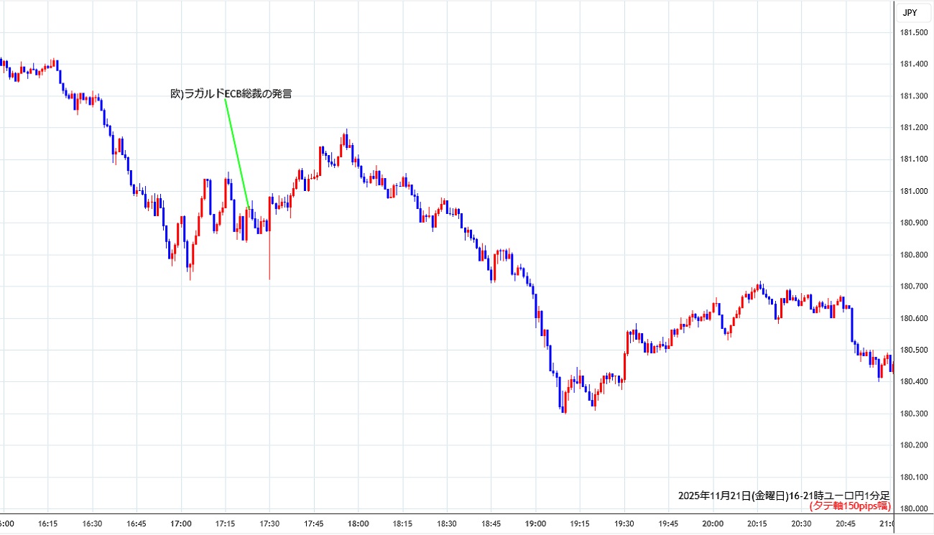
Task: Click the date caption for 2025年11月21日
Action: point(784,496)
